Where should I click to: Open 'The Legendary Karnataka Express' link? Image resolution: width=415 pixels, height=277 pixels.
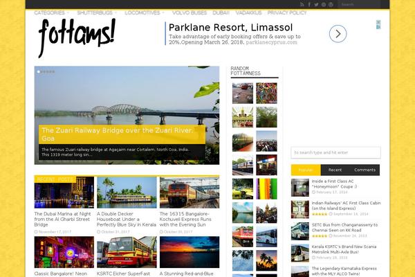pos(344,271)
